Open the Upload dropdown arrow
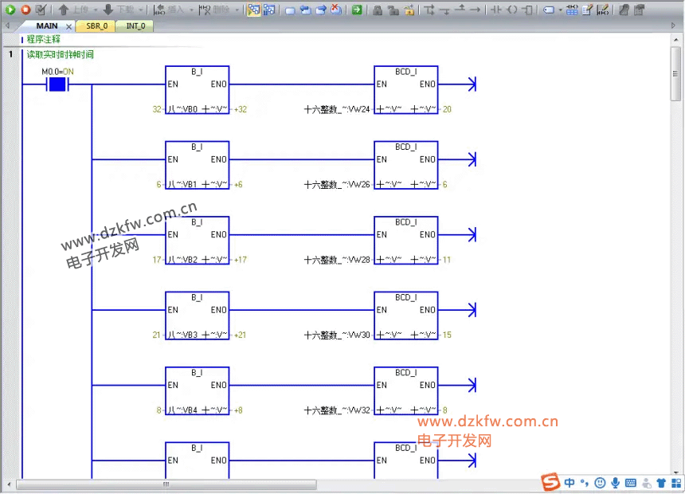685x494 pixels. 96,10
